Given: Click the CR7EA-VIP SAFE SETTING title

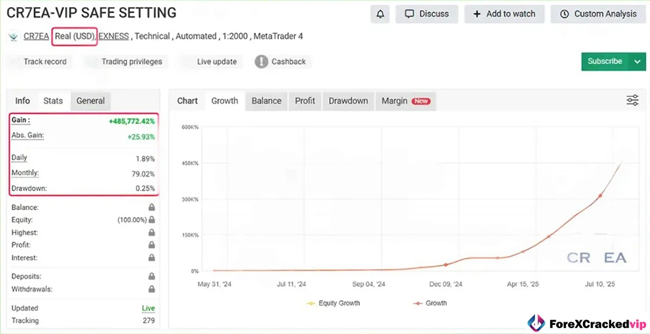Looking at the screenshot, I should pyautogui.click(x=91, y=13).
